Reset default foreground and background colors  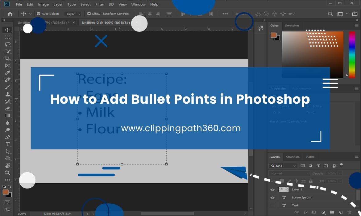pos(4,186)
